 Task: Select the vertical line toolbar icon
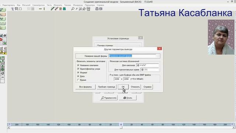[x=44, y=9]
